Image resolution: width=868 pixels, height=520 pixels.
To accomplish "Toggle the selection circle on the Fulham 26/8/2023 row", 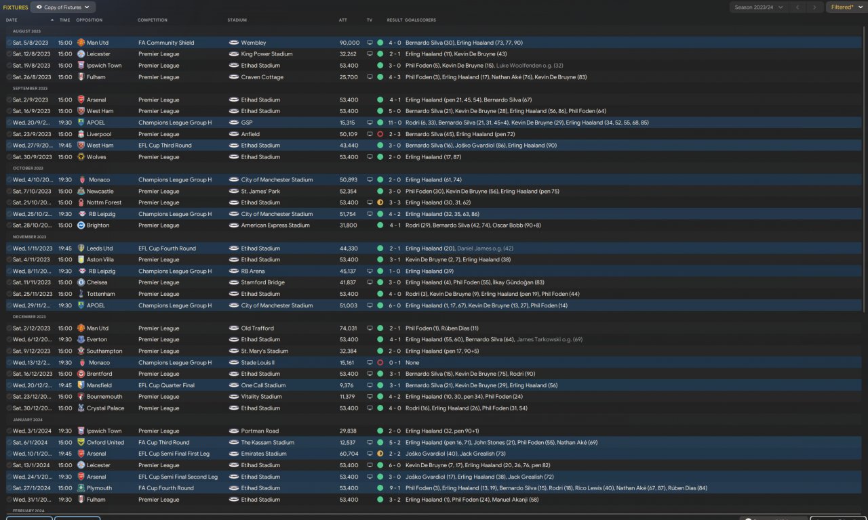I will point(9,77).
